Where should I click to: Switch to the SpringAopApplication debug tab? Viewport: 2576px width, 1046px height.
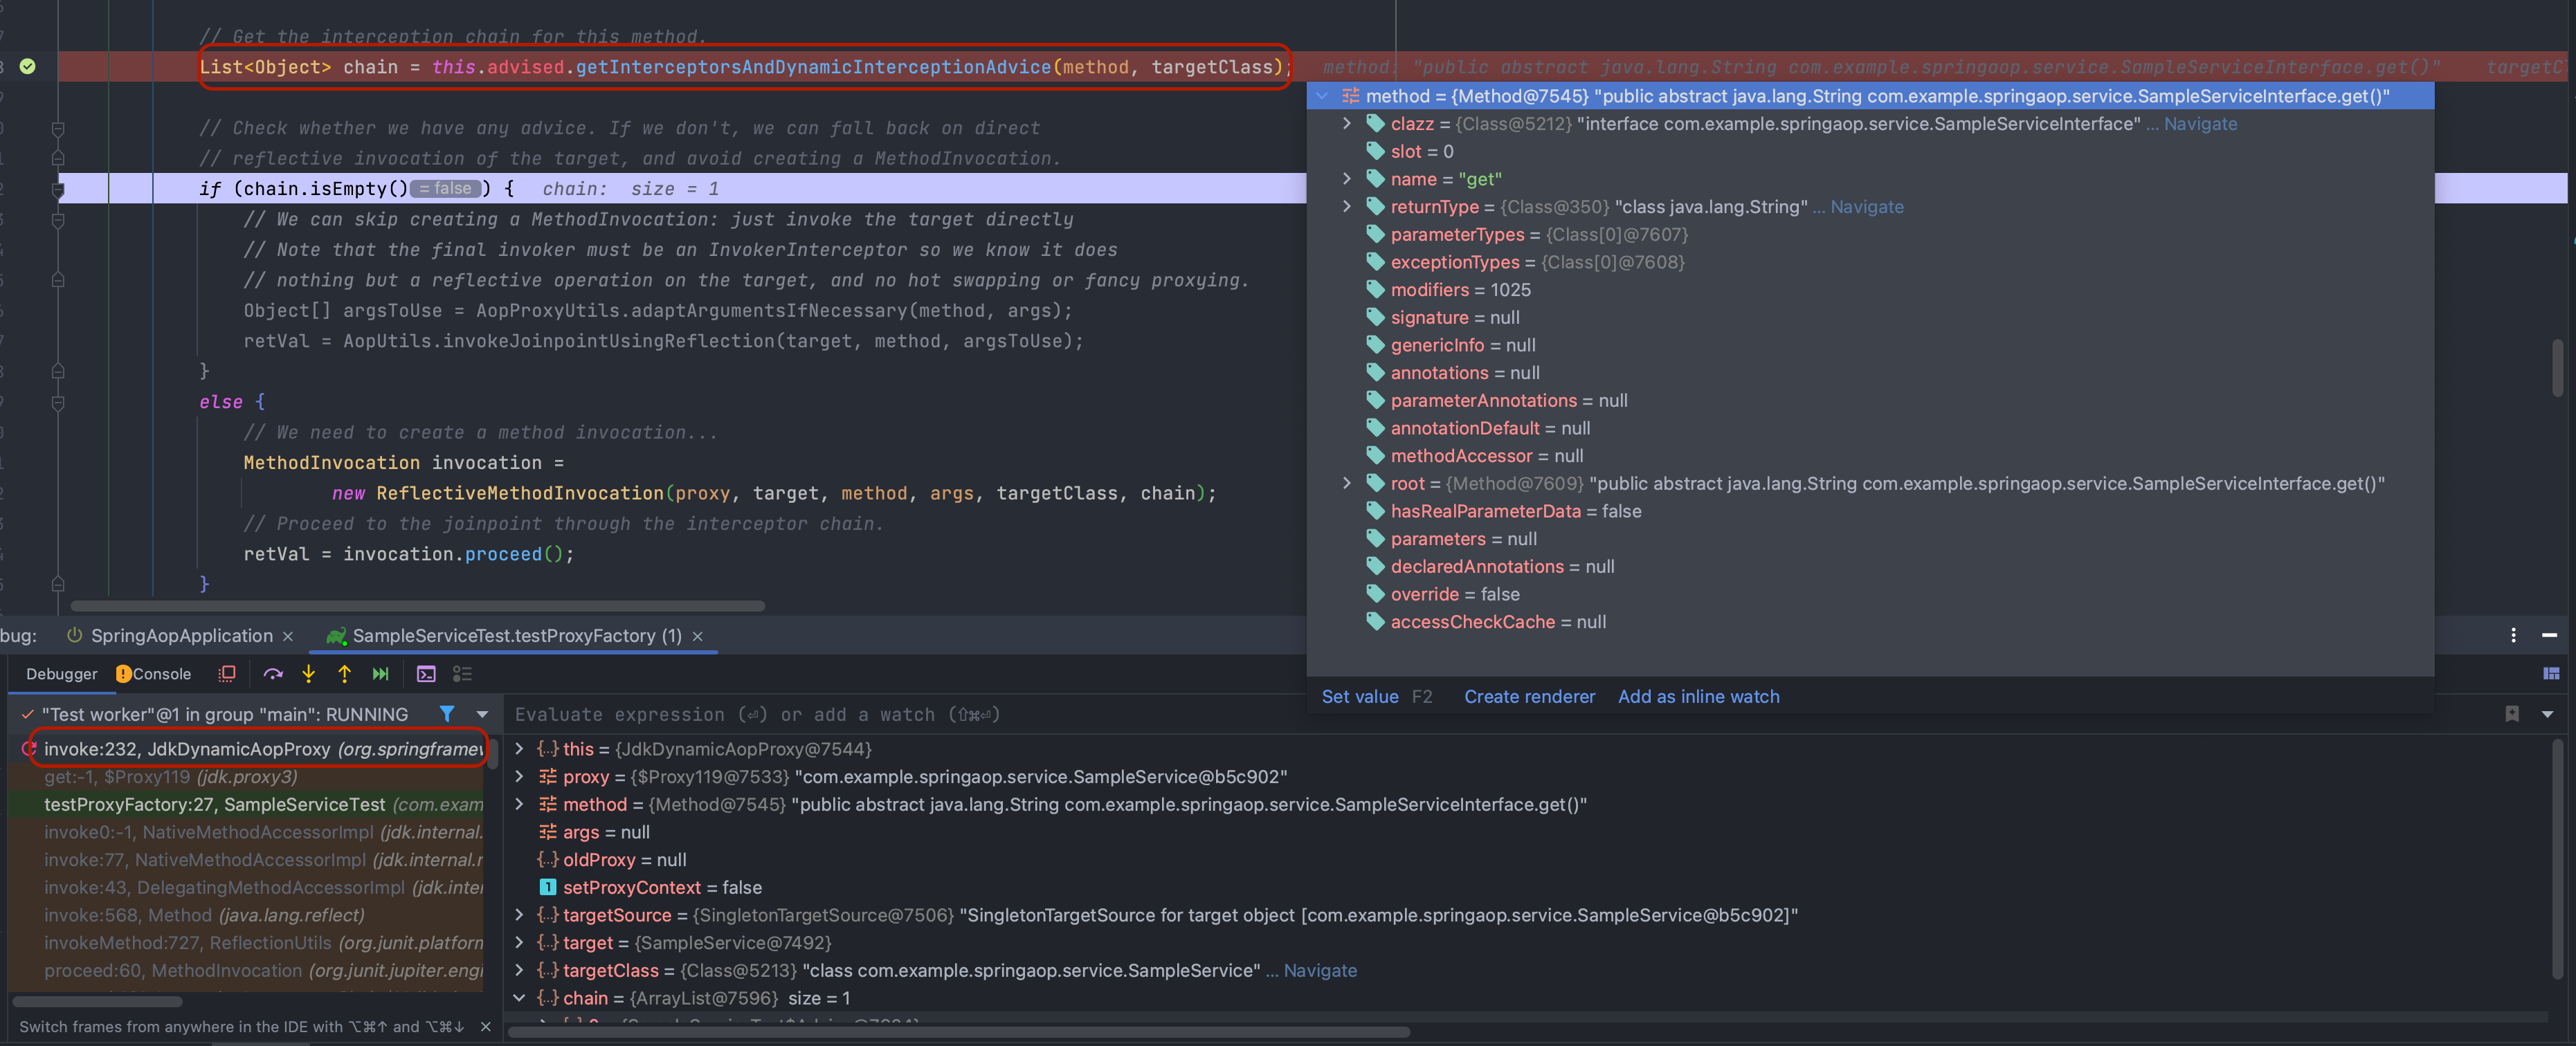[x=181, y=636]
